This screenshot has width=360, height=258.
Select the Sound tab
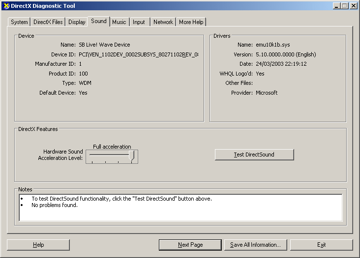[99, 21]
